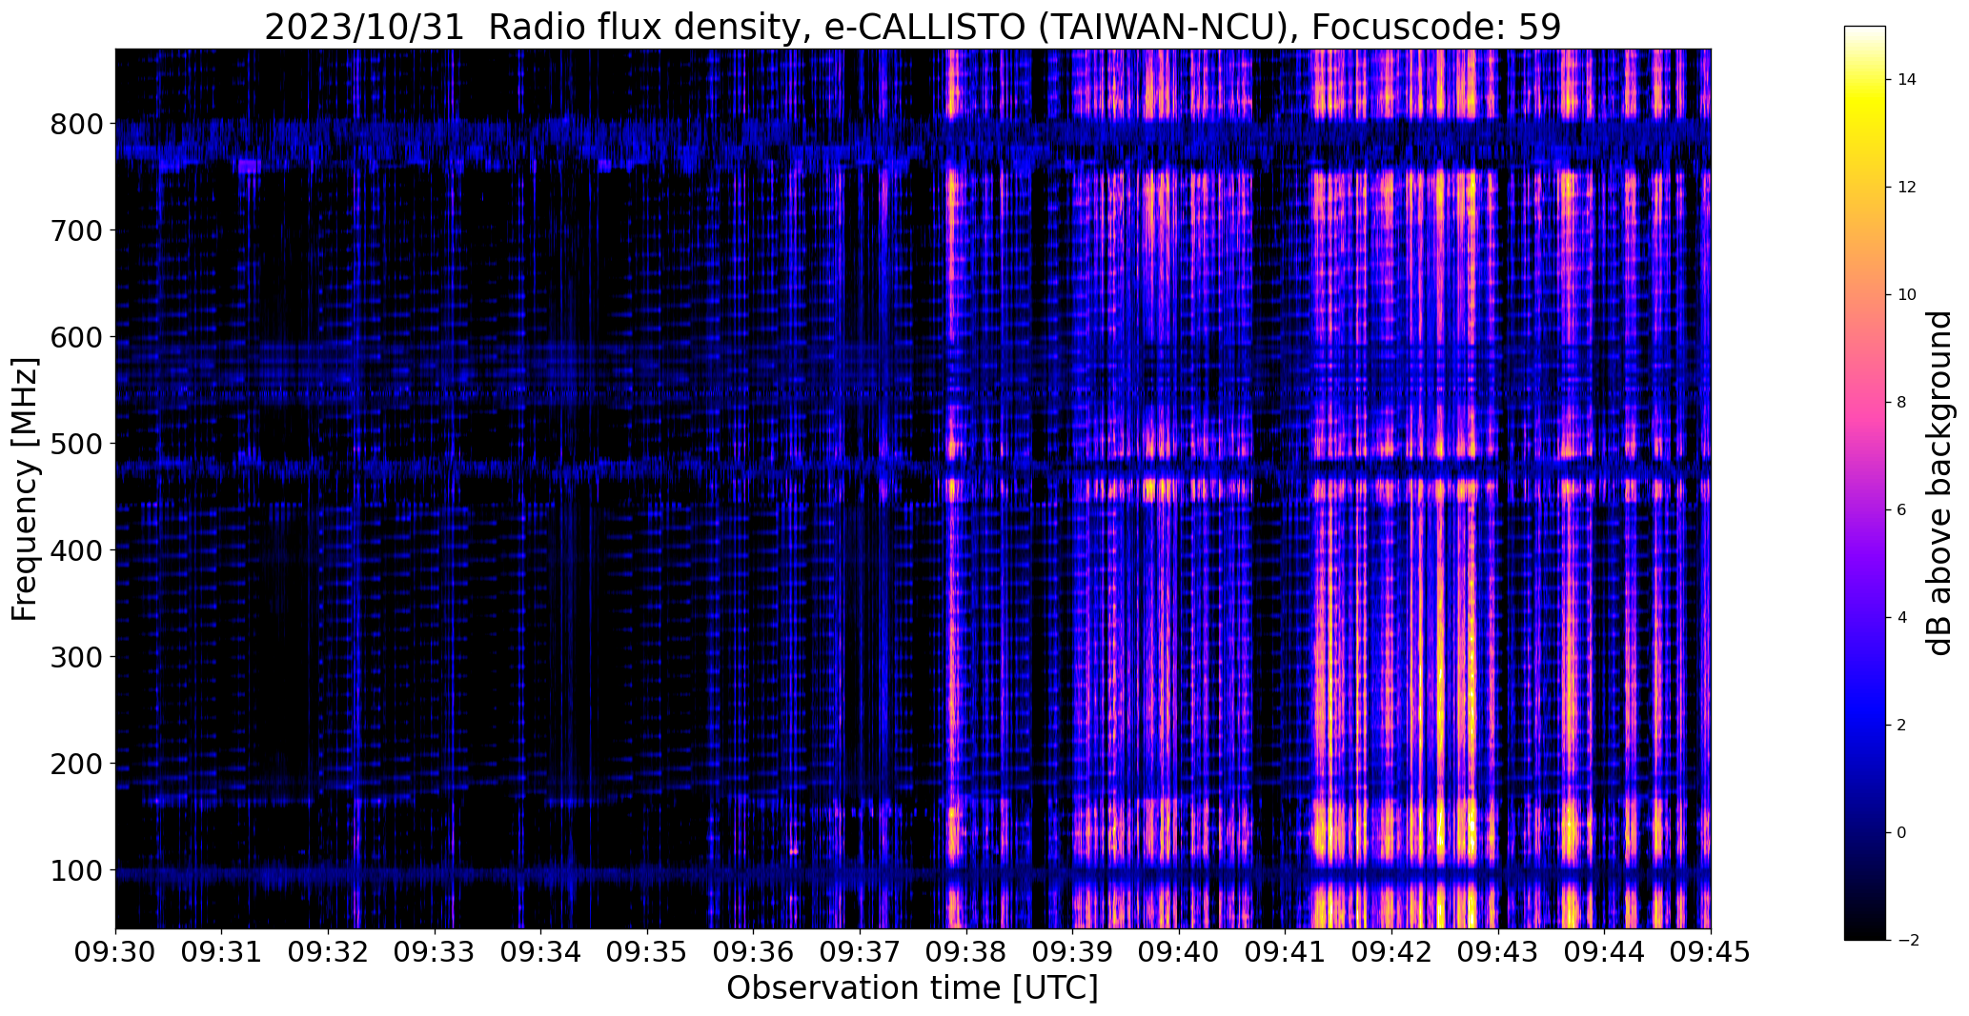Screen dimensions: 1969x1016
Task: Click the colorbar tick label 10
Action: click(1907, 295)
